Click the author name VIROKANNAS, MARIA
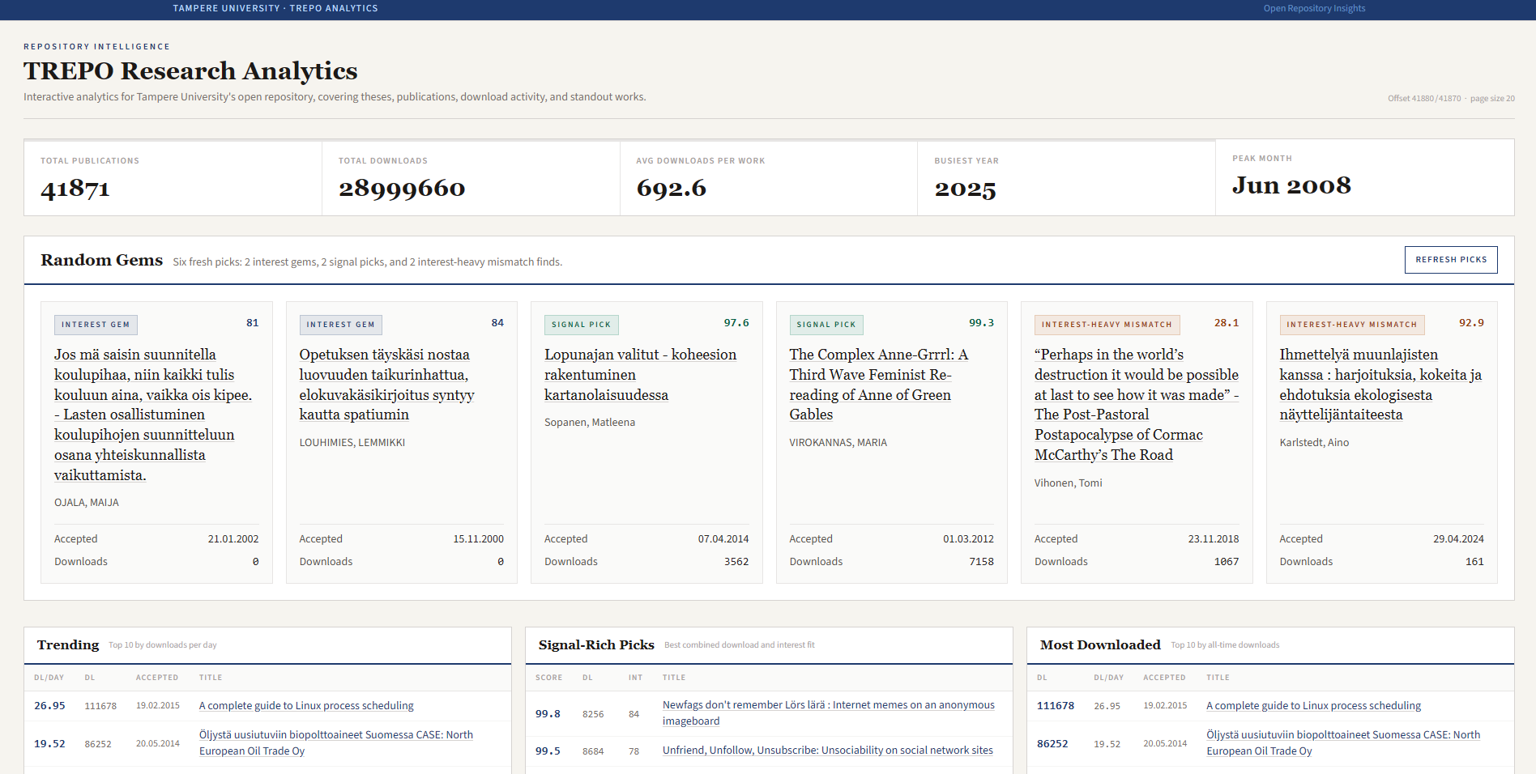1536x774 pixels. point(838,443)
